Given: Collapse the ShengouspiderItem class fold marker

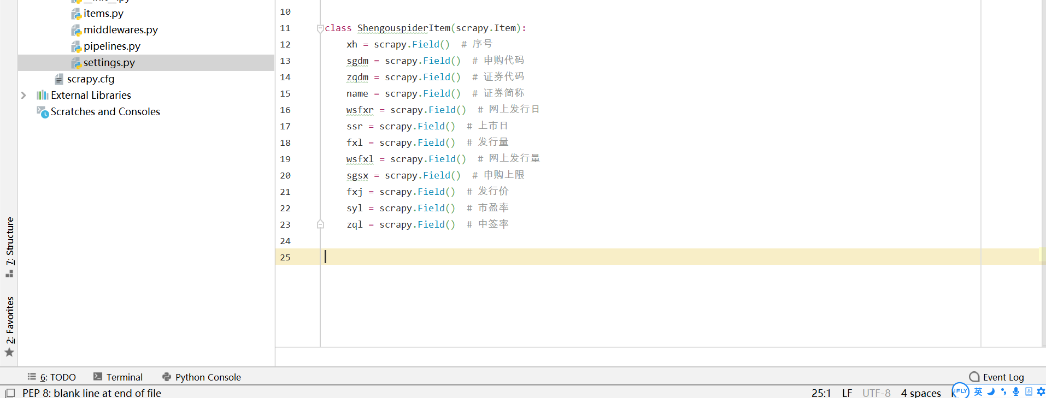Looking at the screenshot, I should pyautogui.click(x=320, y=28).
